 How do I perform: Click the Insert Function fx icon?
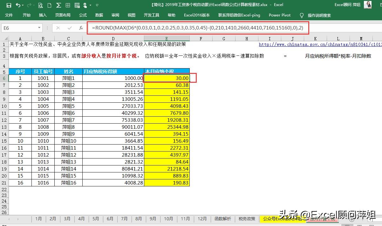(x=81, y=28)
